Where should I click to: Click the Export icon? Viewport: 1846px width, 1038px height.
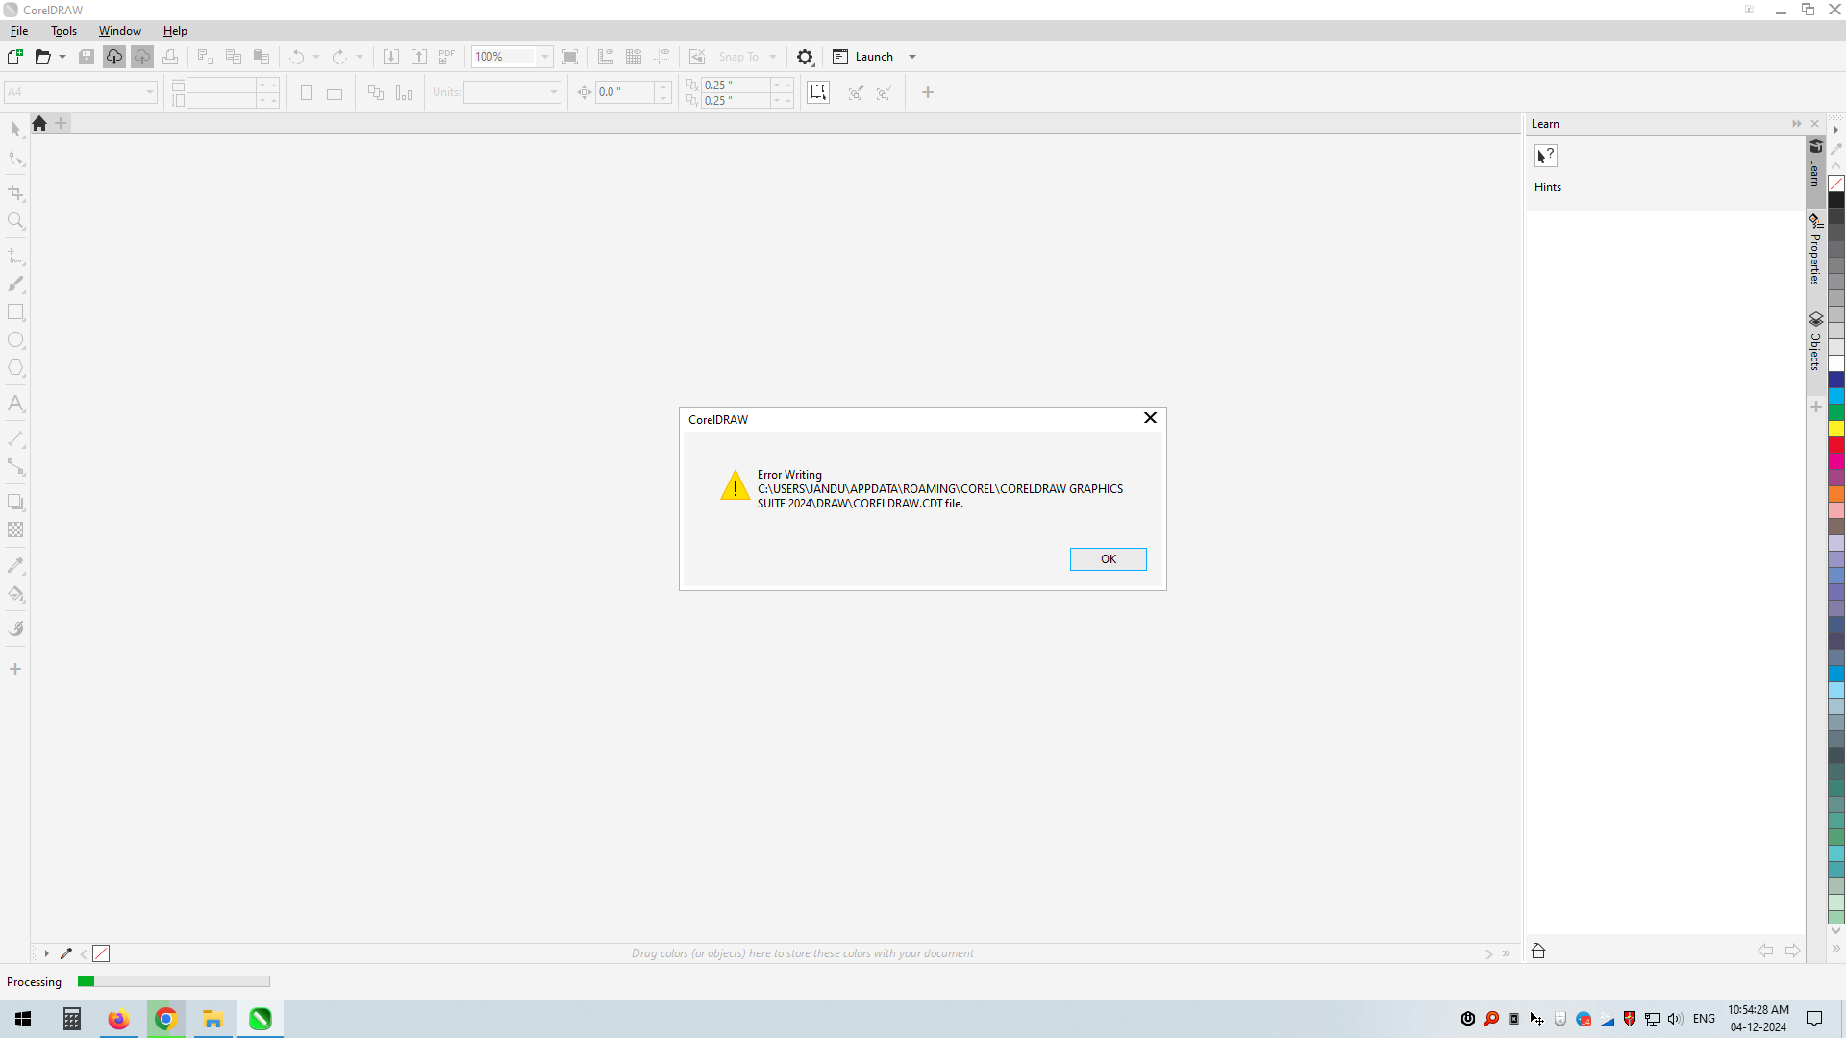(x=419, y=57)
